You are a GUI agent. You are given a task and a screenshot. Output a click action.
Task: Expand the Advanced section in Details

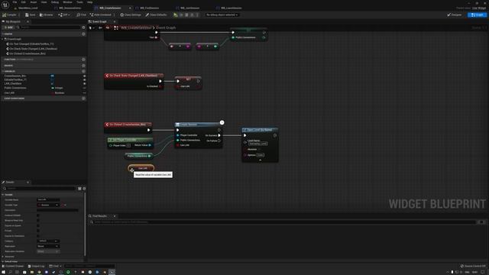click(x=3, y=257)
